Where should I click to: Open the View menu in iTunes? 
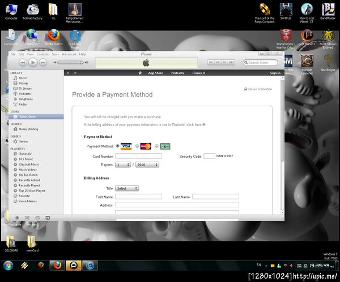[x=30, y=54]
